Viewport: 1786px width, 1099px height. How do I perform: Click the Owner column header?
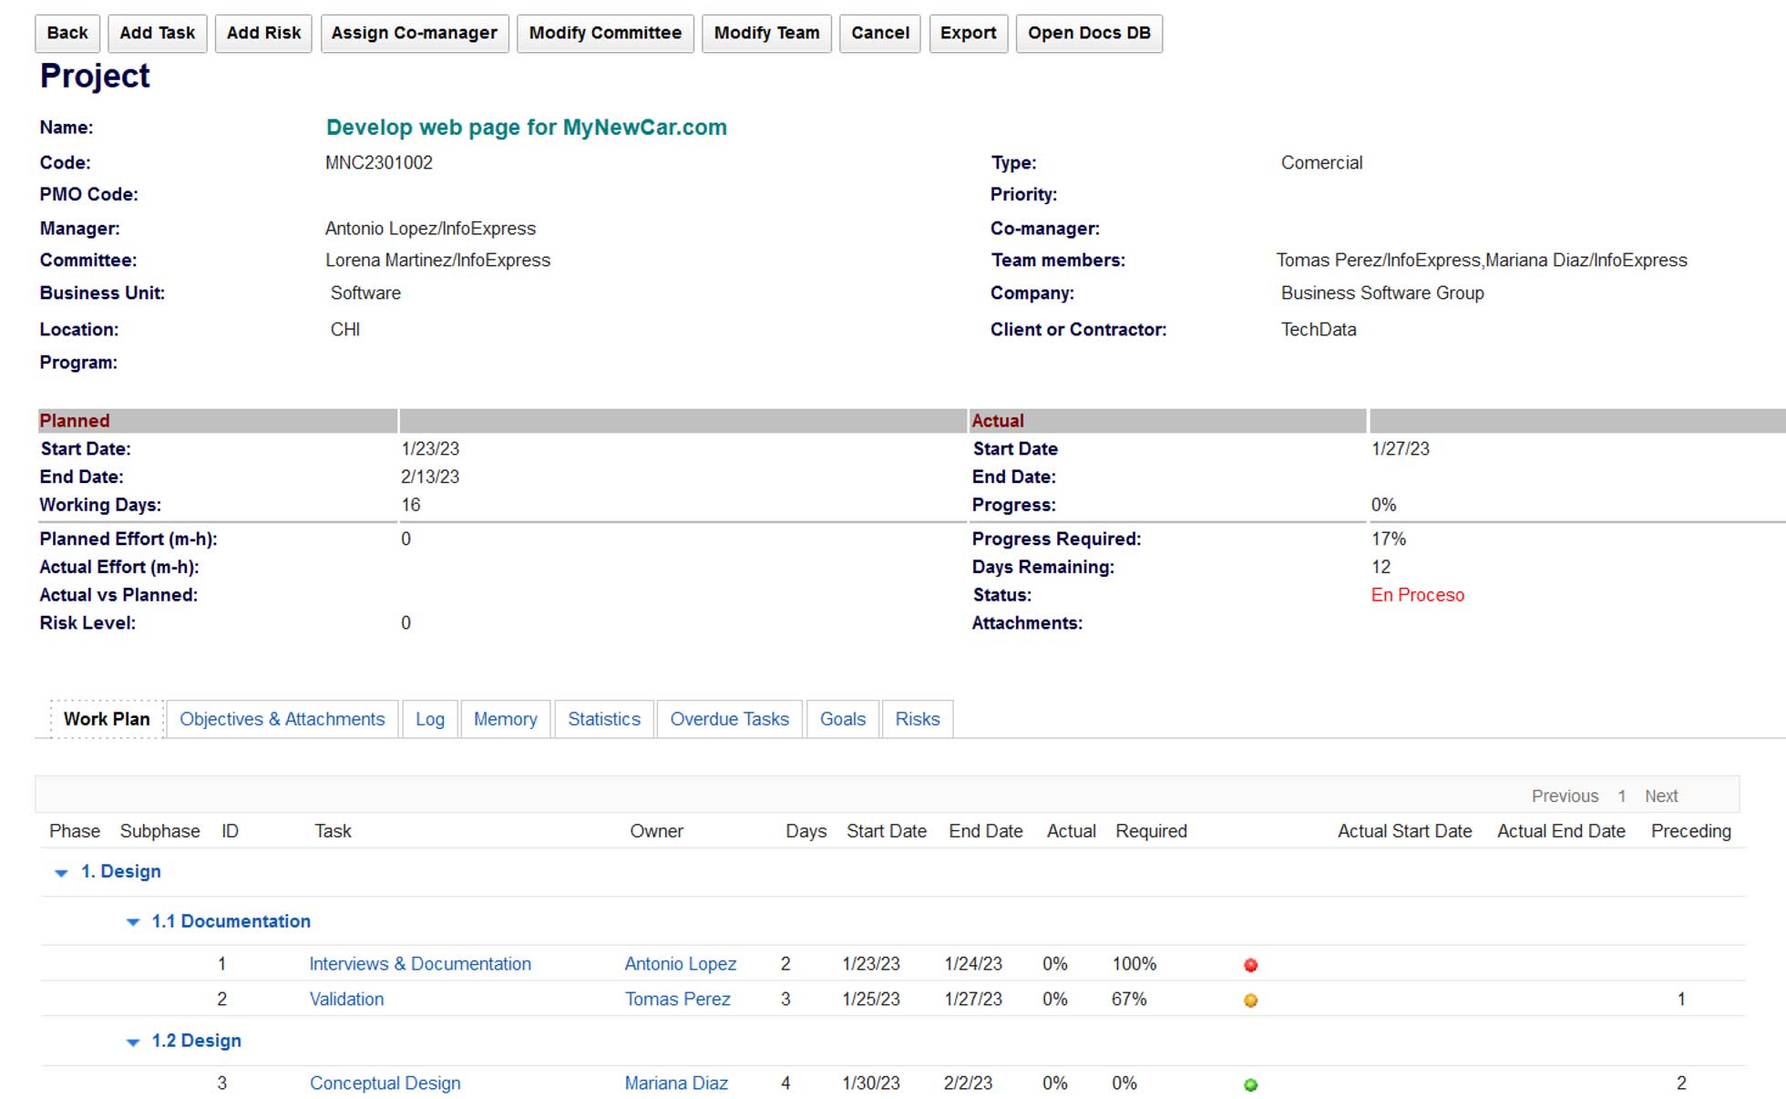[x=656, y=831]
